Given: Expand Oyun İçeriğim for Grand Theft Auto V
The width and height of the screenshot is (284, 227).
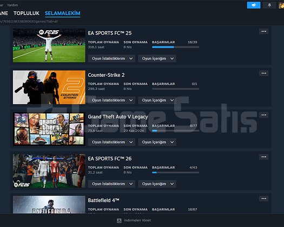Looking at the screenshot, I should click(157, 142).
